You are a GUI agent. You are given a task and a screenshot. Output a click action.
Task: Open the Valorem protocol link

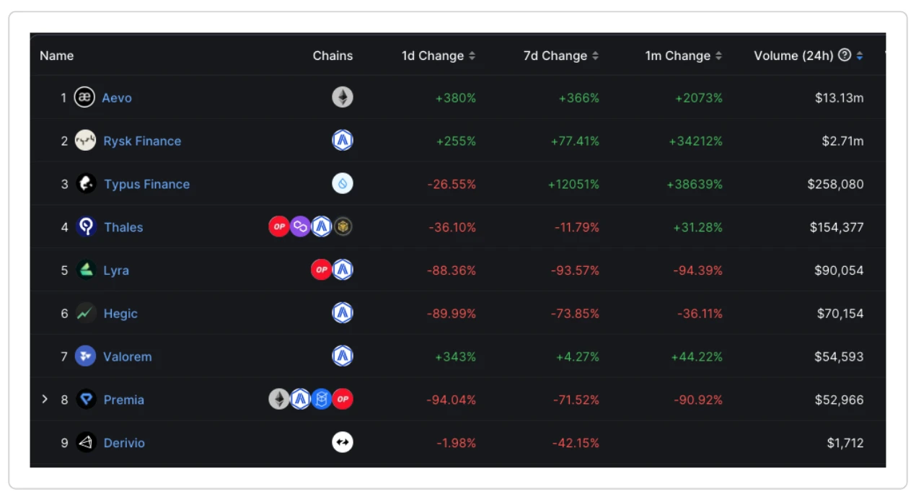[x=127, y=356]
